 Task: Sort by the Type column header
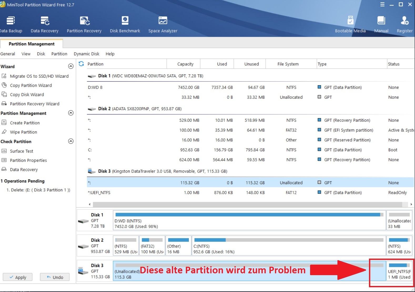click(352, 64)
